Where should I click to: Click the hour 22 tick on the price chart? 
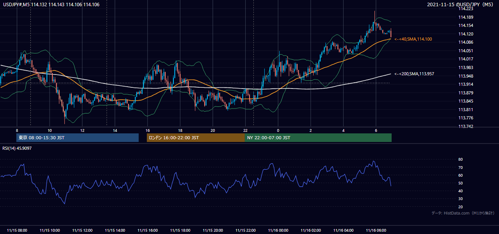click(245, 130)
